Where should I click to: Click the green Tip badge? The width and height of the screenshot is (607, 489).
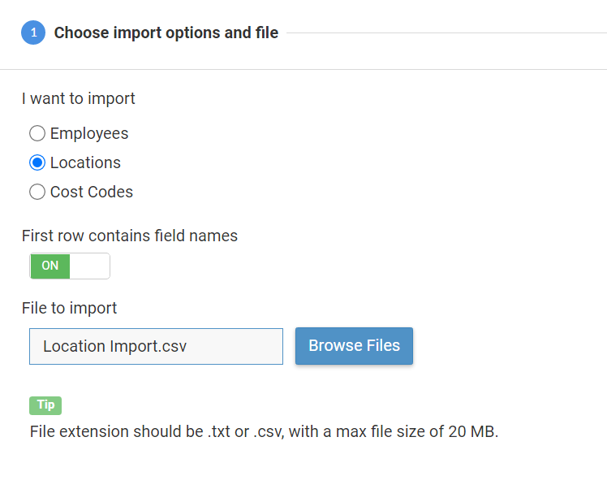45,405
